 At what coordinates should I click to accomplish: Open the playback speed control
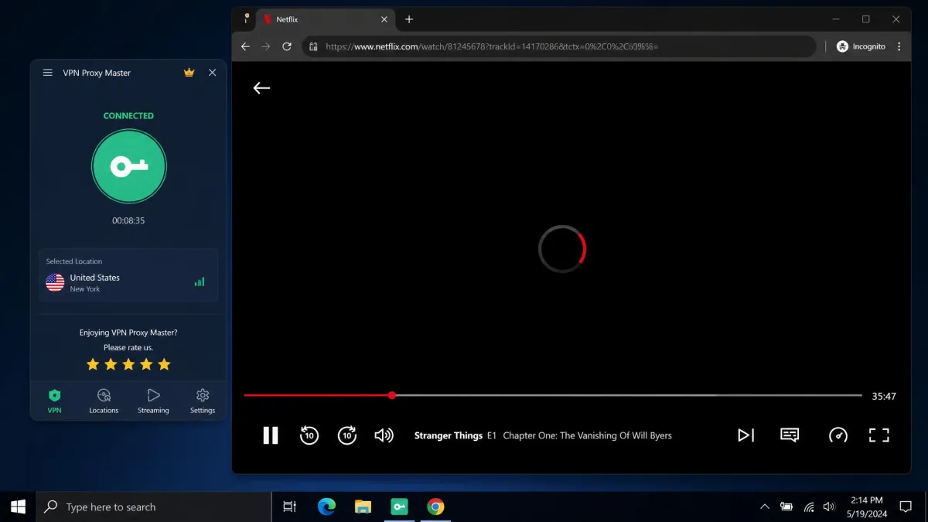[838, 435]
